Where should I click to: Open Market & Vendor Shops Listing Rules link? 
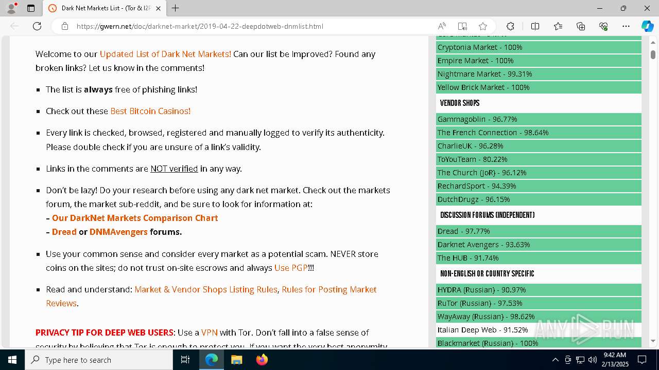point(206,289)
